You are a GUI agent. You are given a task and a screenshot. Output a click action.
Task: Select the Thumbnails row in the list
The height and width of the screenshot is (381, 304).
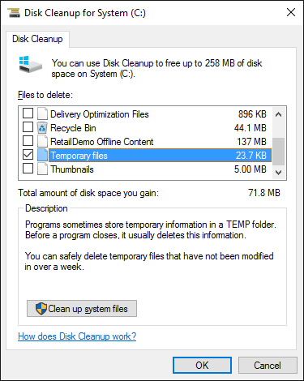(x=159, y=169)
